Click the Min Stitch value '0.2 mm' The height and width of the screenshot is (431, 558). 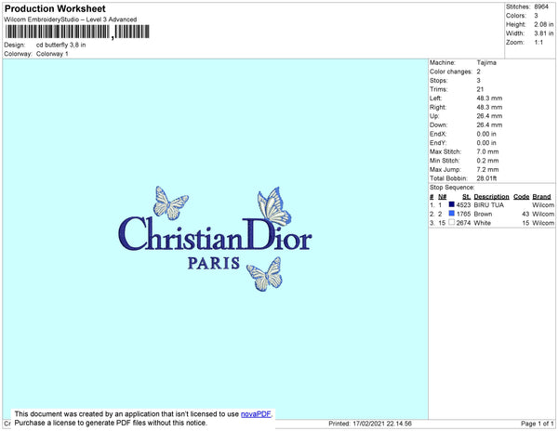point(487,161)
